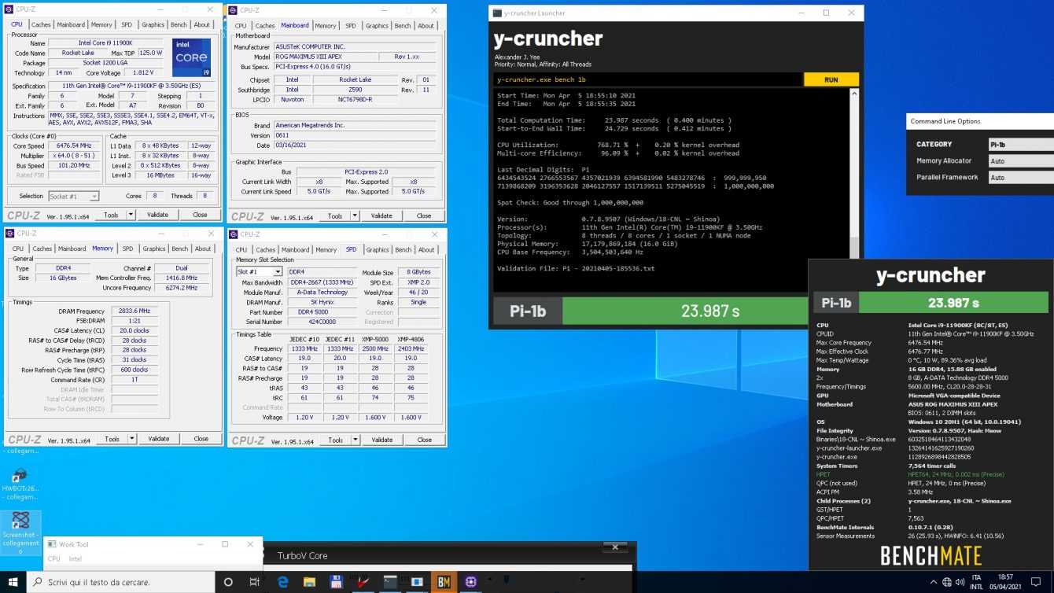Open the volume control tray icon
Screen dimensions: 1054x593
coord(961,582)
